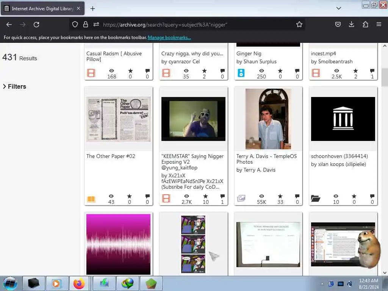Close the Internet Archive tab
The height and width of the screenshot is (291, 388).
[78, 8]
